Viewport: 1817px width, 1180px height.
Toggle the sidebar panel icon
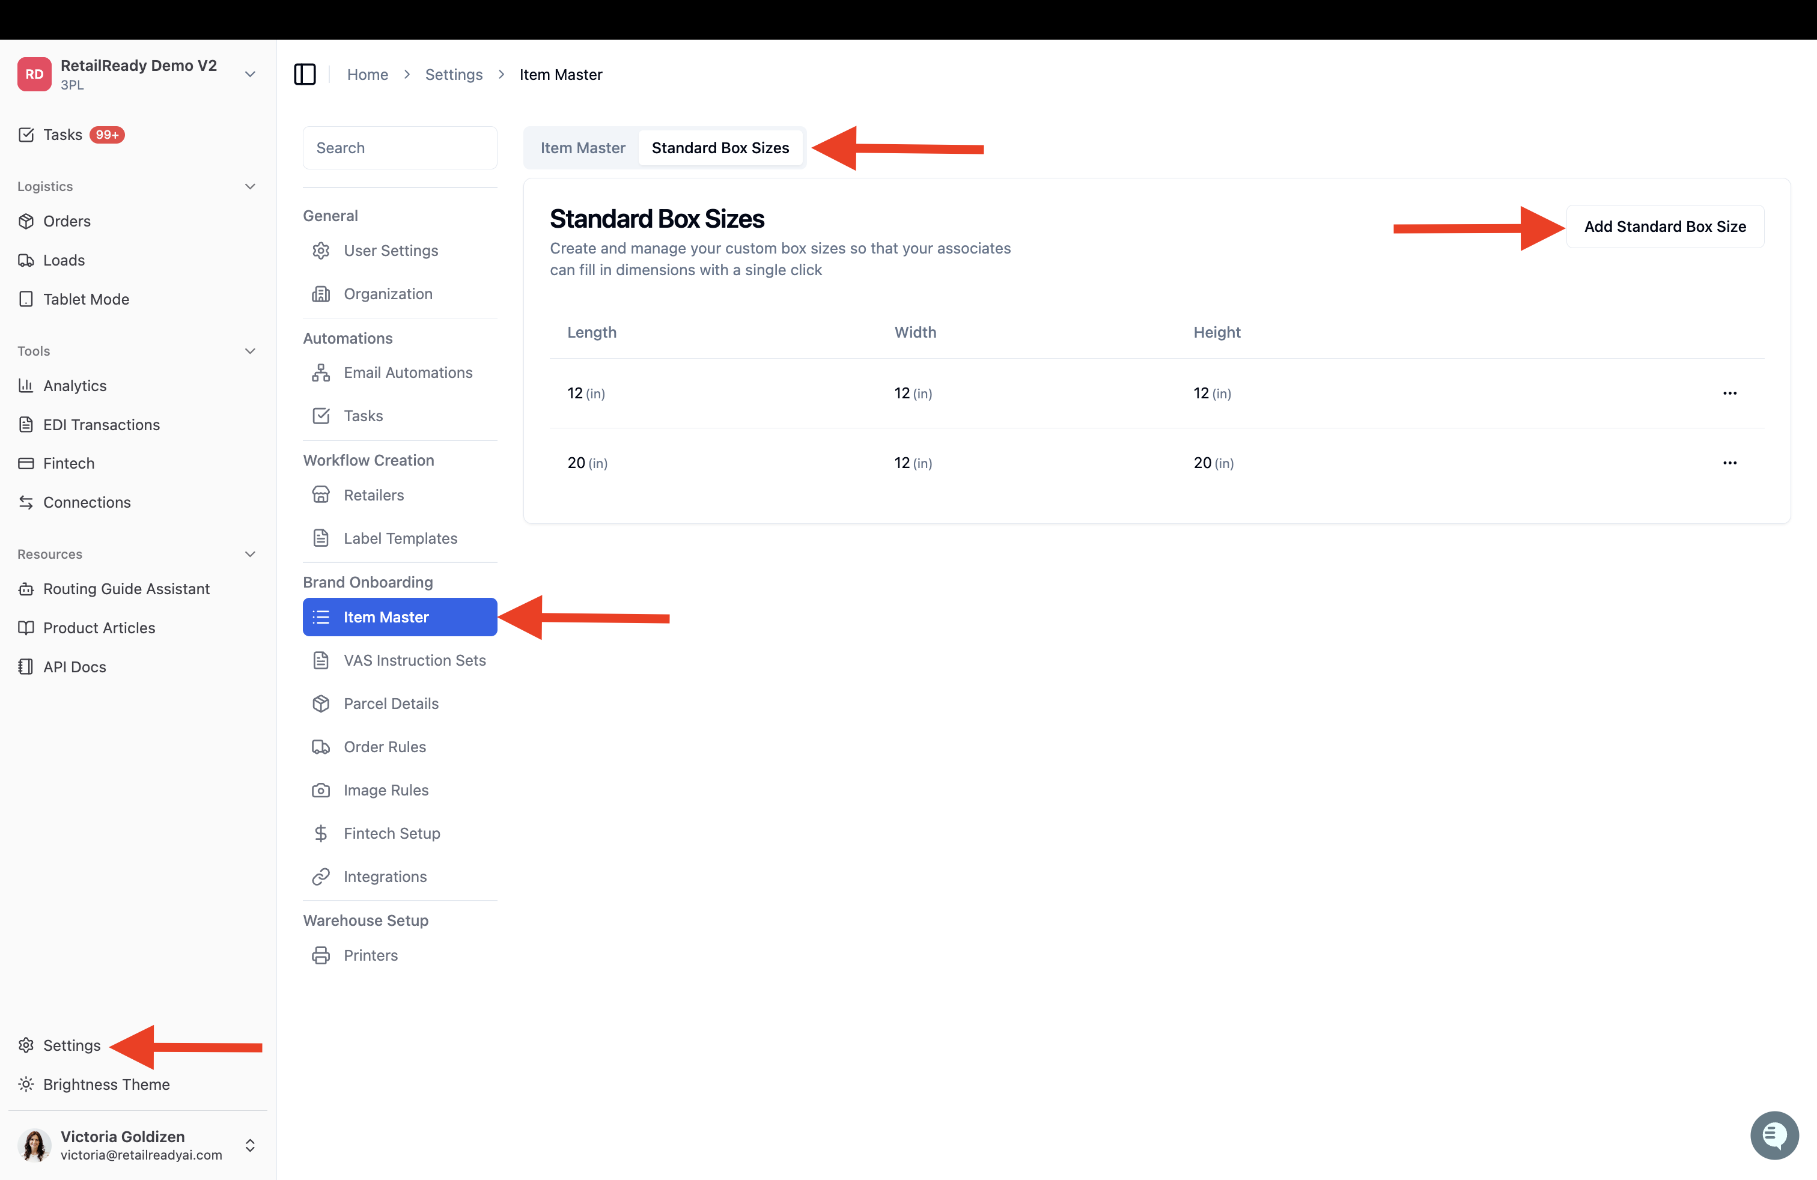305,74
